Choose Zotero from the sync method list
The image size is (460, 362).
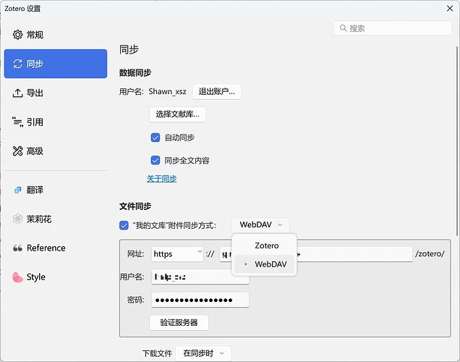pos(264,245)
